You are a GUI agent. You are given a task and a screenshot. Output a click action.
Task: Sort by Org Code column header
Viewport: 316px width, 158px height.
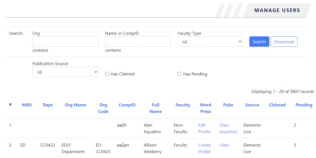click(x=103, y=108)
